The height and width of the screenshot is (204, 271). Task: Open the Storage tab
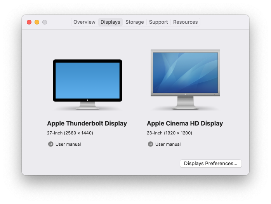click(x=134, y=22)
